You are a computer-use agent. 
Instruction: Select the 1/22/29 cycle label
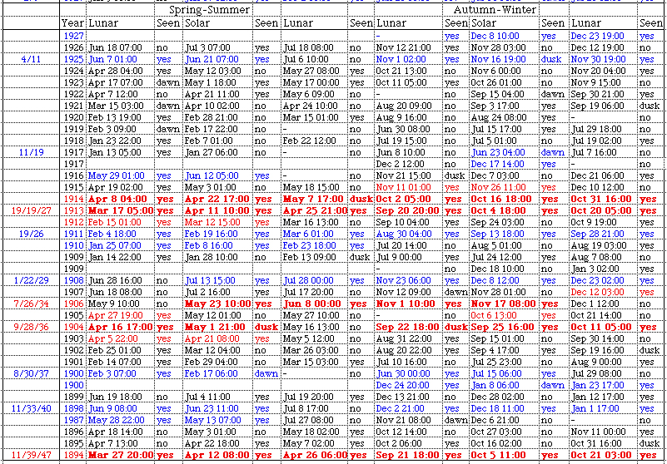click(30, 280)
